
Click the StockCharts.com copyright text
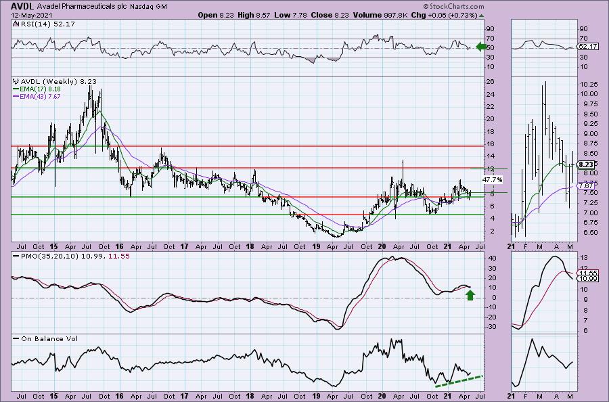(x=453, y=6)
